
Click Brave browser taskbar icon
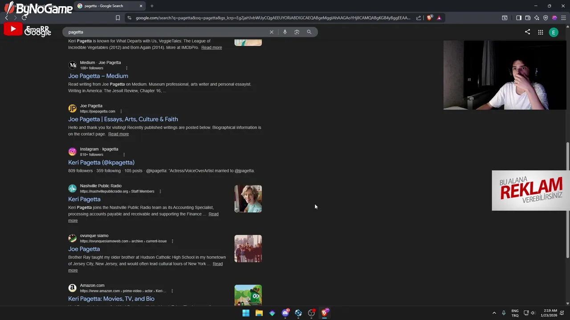pos(325,313)
